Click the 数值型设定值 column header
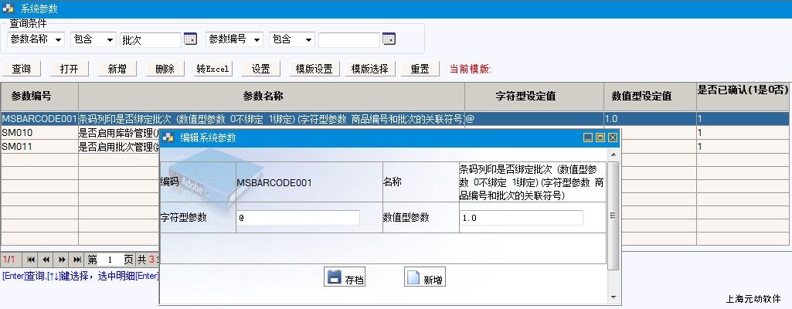 (x=641, y=97)
